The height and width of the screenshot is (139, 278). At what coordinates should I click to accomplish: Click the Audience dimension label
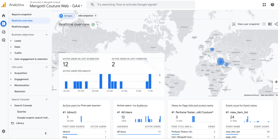142,106
